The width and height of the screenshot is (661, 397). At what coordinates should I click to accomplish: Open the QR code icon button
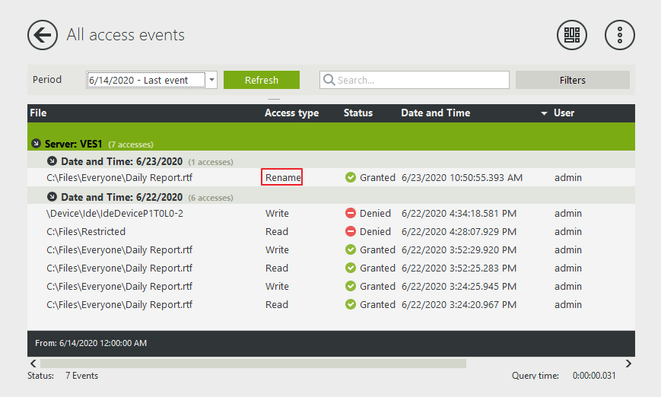pyautogui.click(x=572, y=35)
